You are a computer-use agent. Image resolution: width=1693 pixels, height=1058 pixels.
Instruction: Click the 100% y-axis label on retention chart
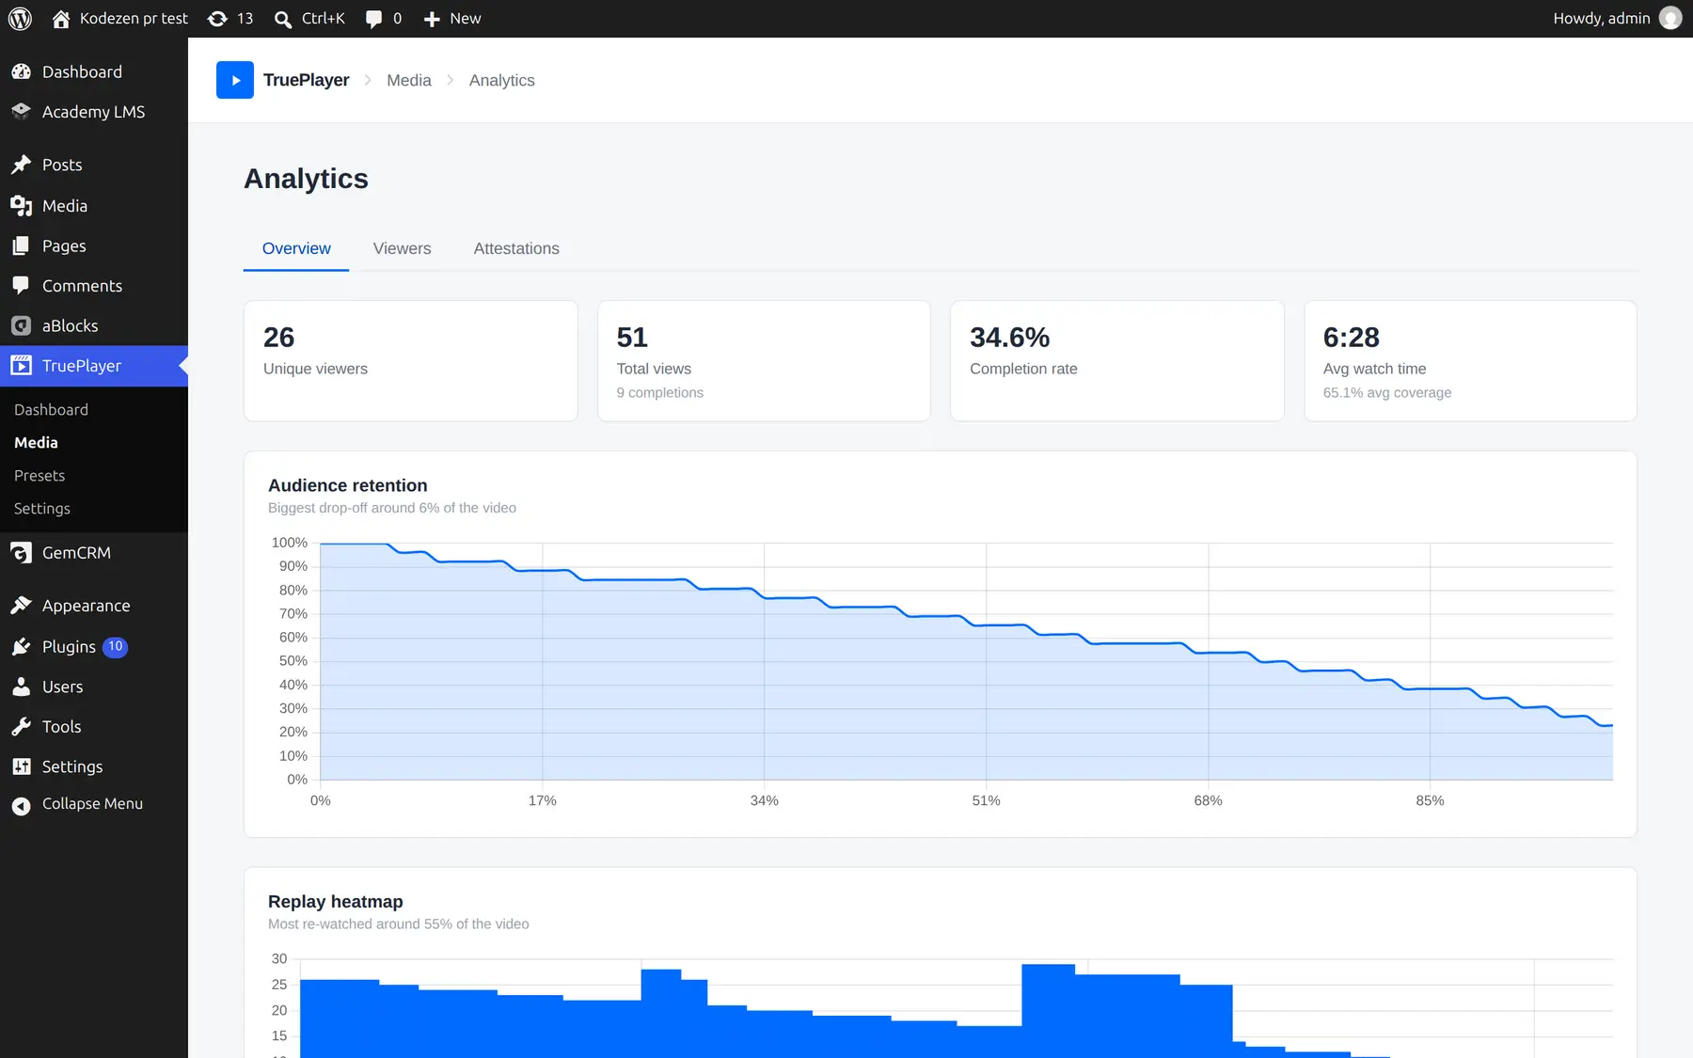click(x=290, y=543)
